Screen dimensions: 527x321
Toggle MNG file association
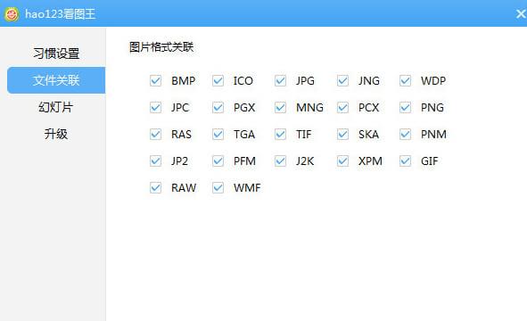point(280,108)
